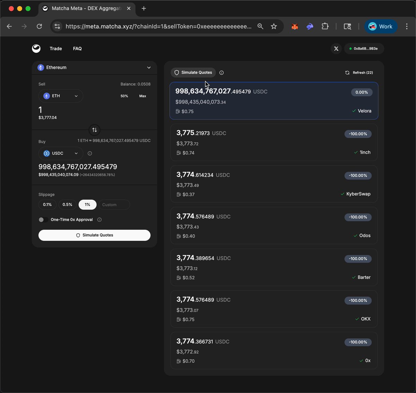Open a new browser tab
416x393 pixels.
point(144,8)
